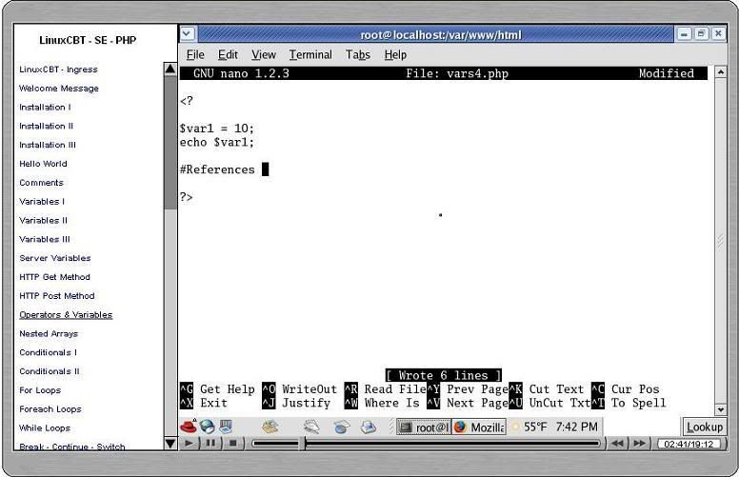
Task: Open the Terminal menu
Action: (310, 54)
